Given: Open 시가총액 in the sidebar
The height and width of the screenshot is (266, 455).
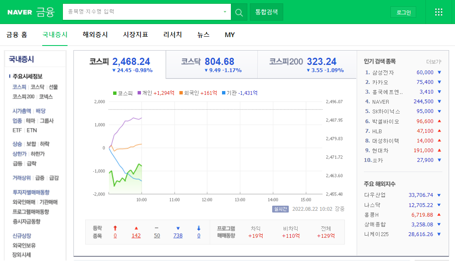Looking at the screenshot, I should pyautogui.click(x=22, y=111).
